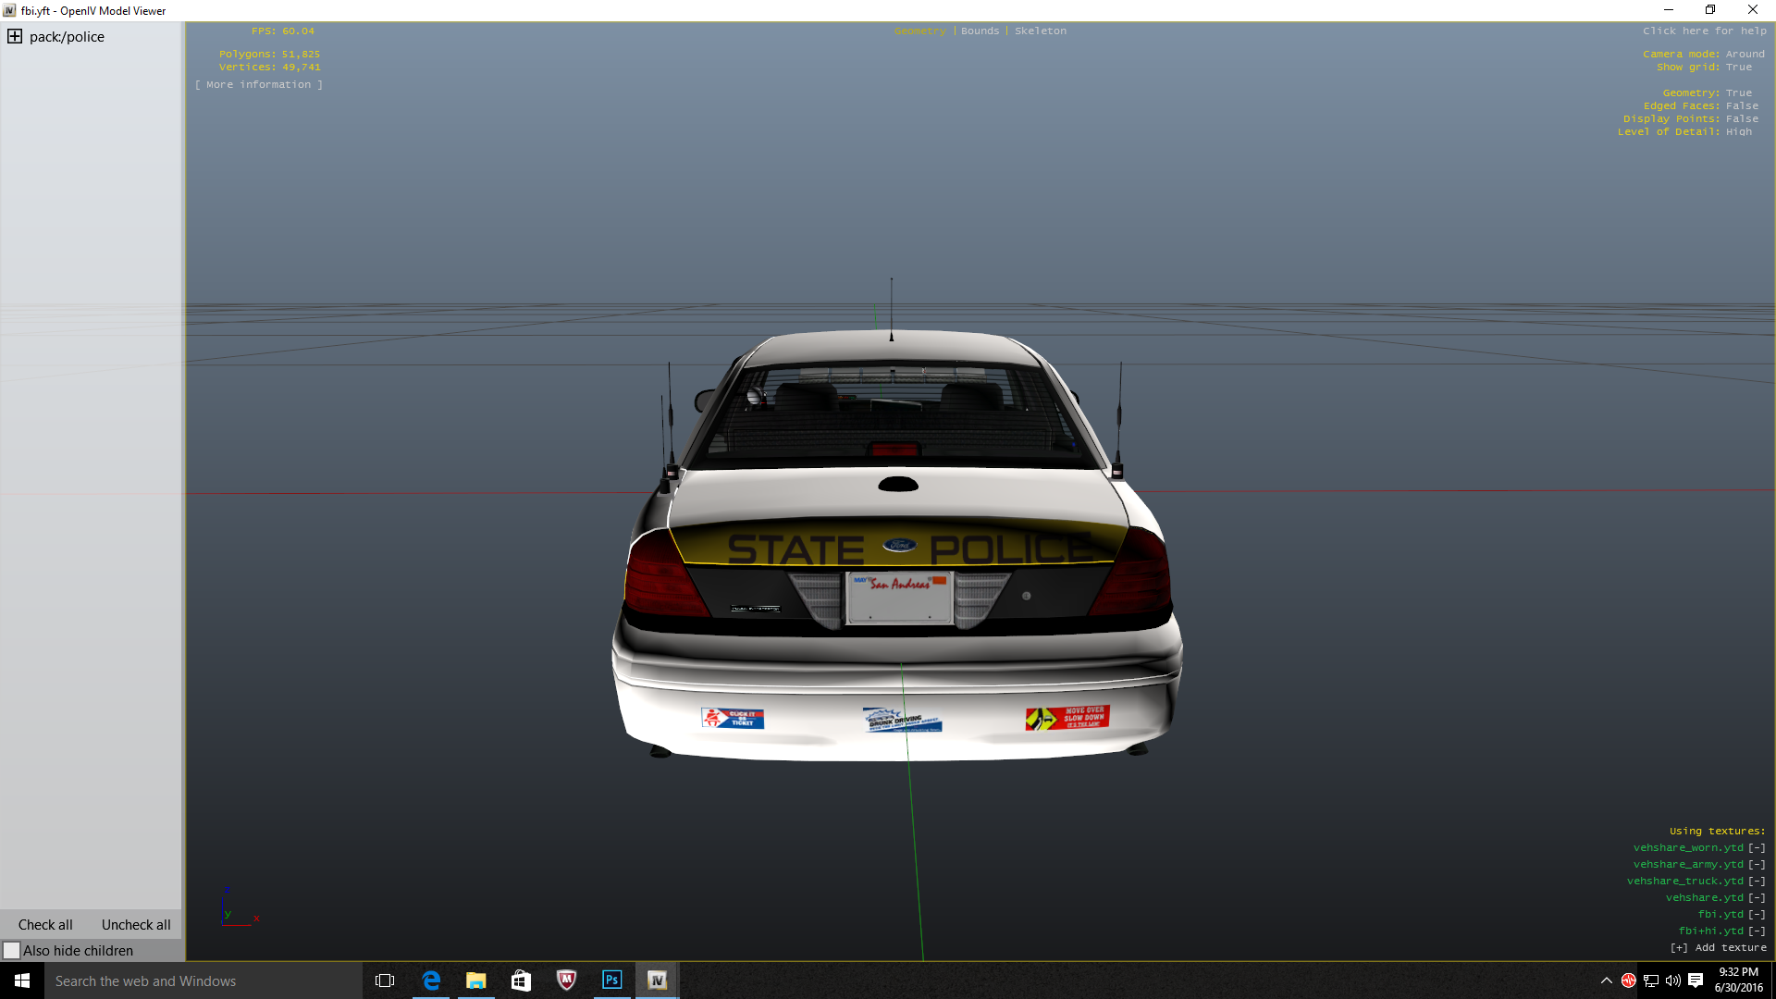
Task: Expand the pack/police tree node
Action: pos(15,37)
